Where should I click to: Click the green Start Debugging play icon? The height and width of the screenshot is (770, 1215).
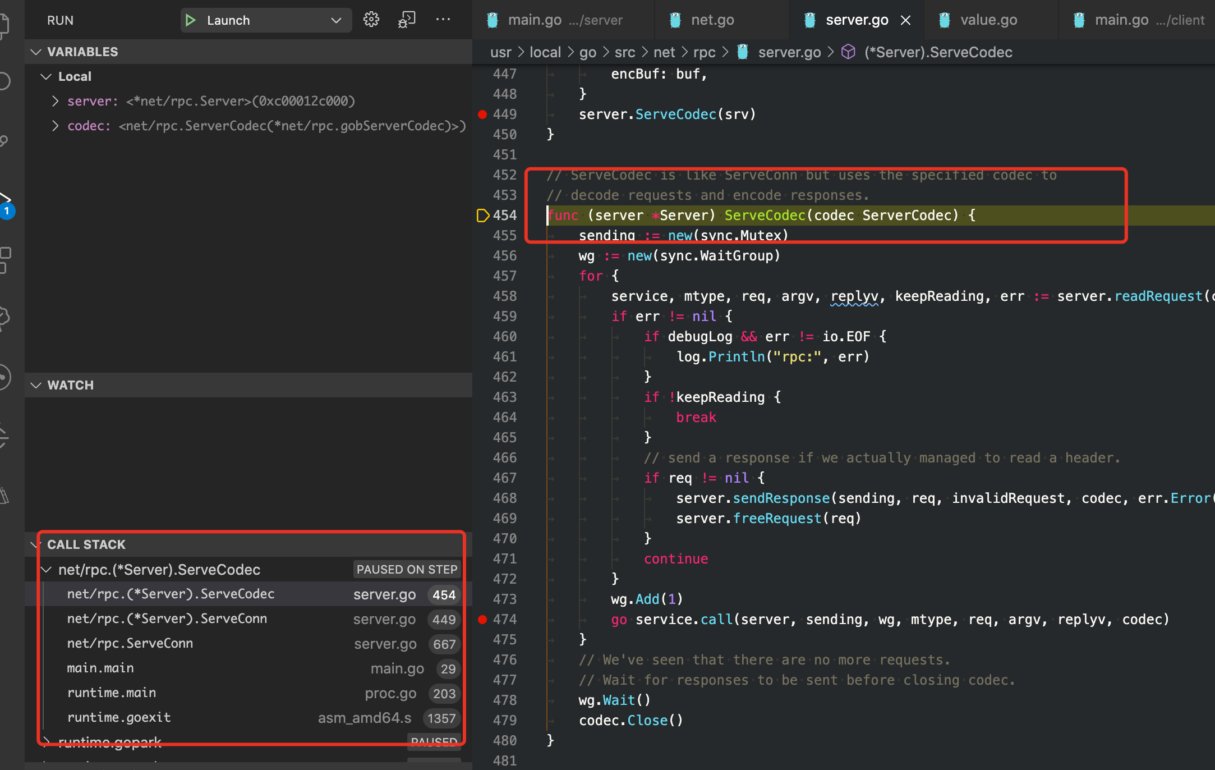(191, 20)
